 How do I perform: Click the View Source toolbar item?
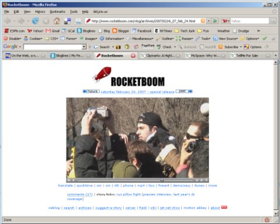225,38
